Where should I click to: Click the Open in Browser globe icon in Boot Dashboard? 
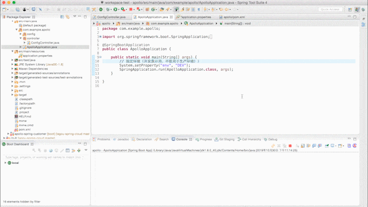51,151
